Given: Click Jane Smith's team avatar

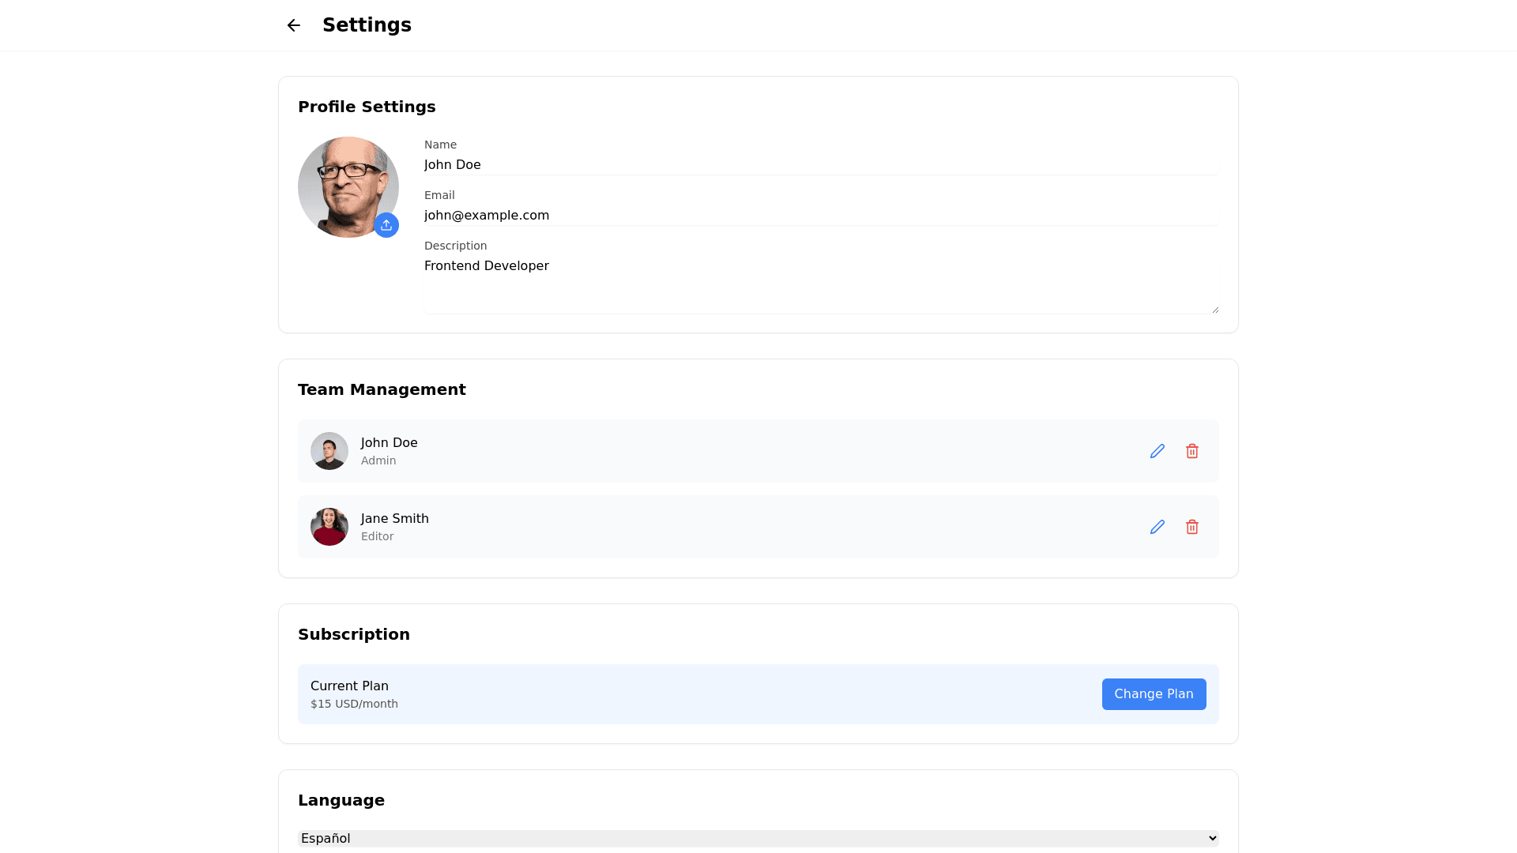Looking at the screenshot, I should pos(329,527).
